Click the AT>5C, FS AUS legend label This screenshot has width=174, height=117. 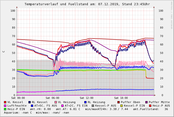pyautogui.click(x=46, y=106)
